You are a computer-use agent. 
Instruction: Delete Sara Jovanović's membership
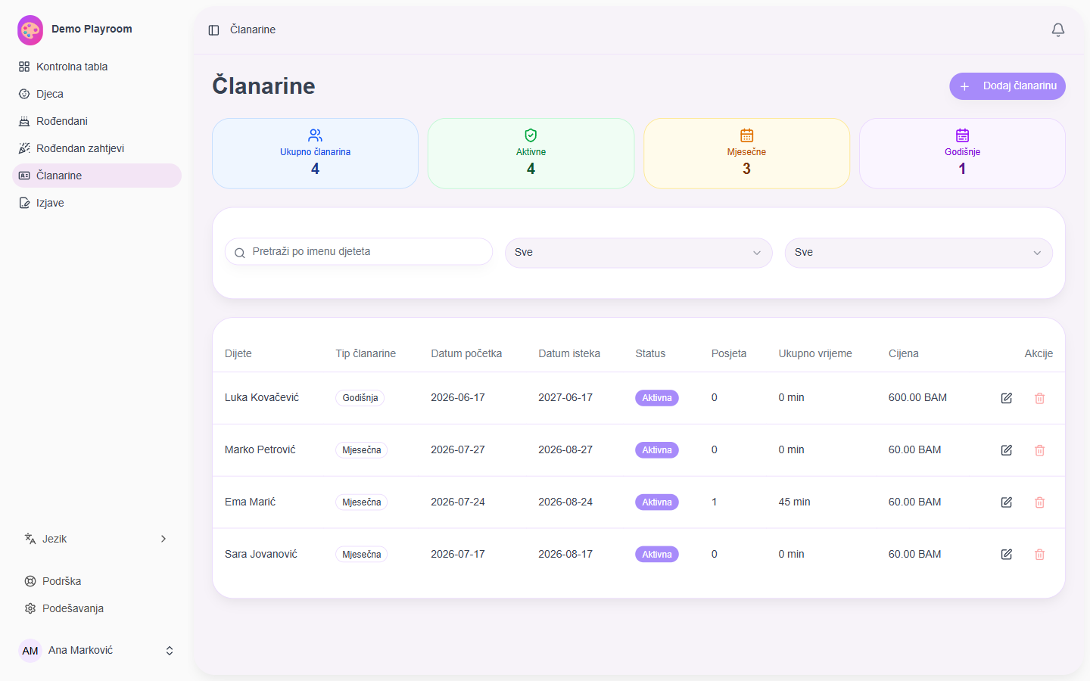pyautogui.click(x=1040, y=555)
